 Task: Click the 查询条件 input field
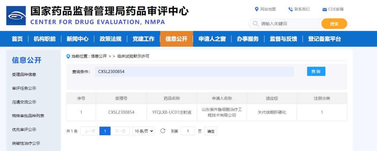(x=194, y=72)
